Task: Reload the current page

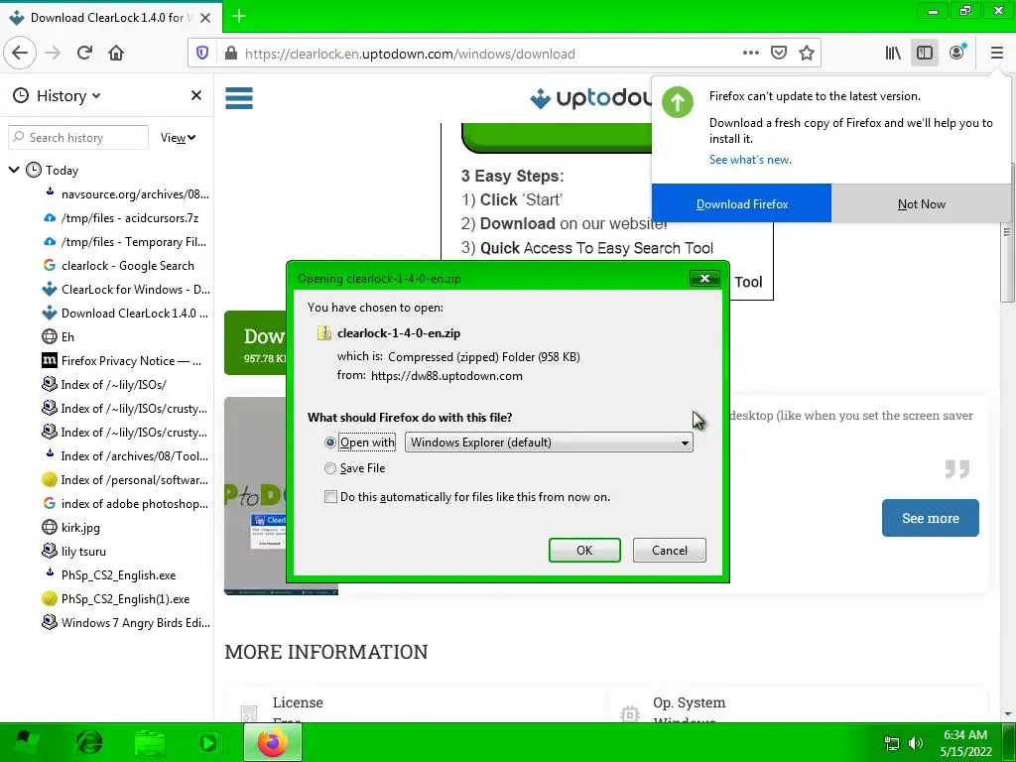Action: coord(84,53)
